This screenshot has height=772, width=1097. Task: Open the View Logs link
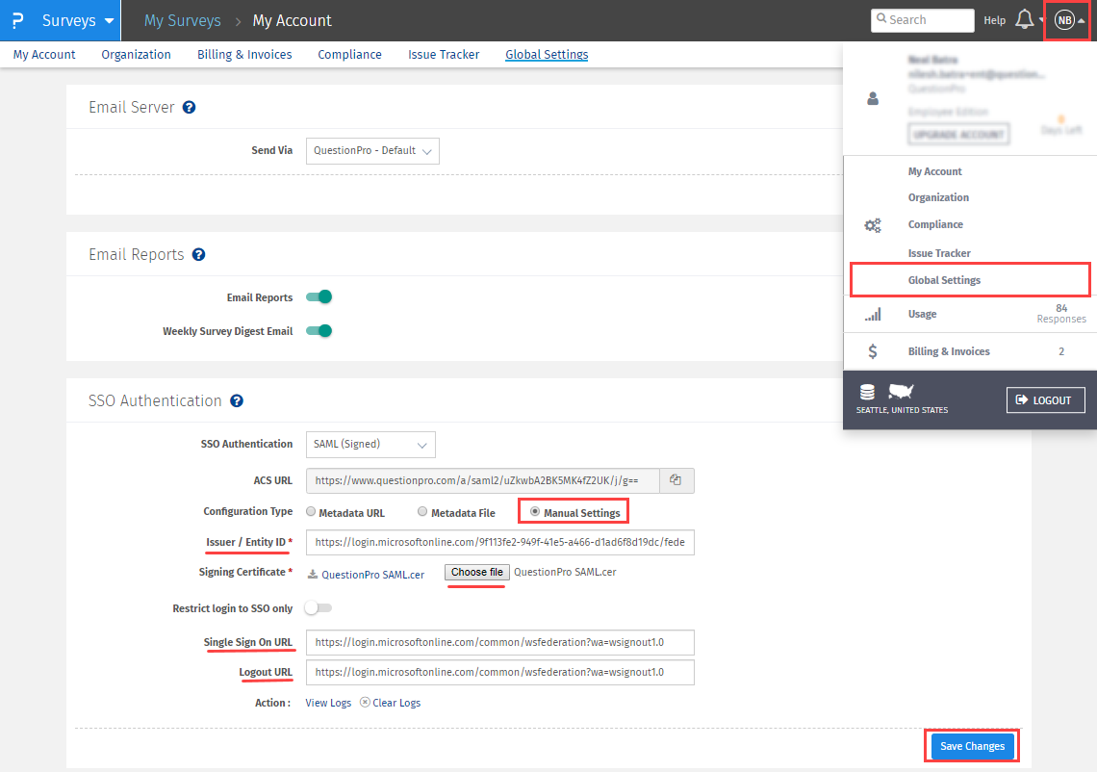point(328,703)
